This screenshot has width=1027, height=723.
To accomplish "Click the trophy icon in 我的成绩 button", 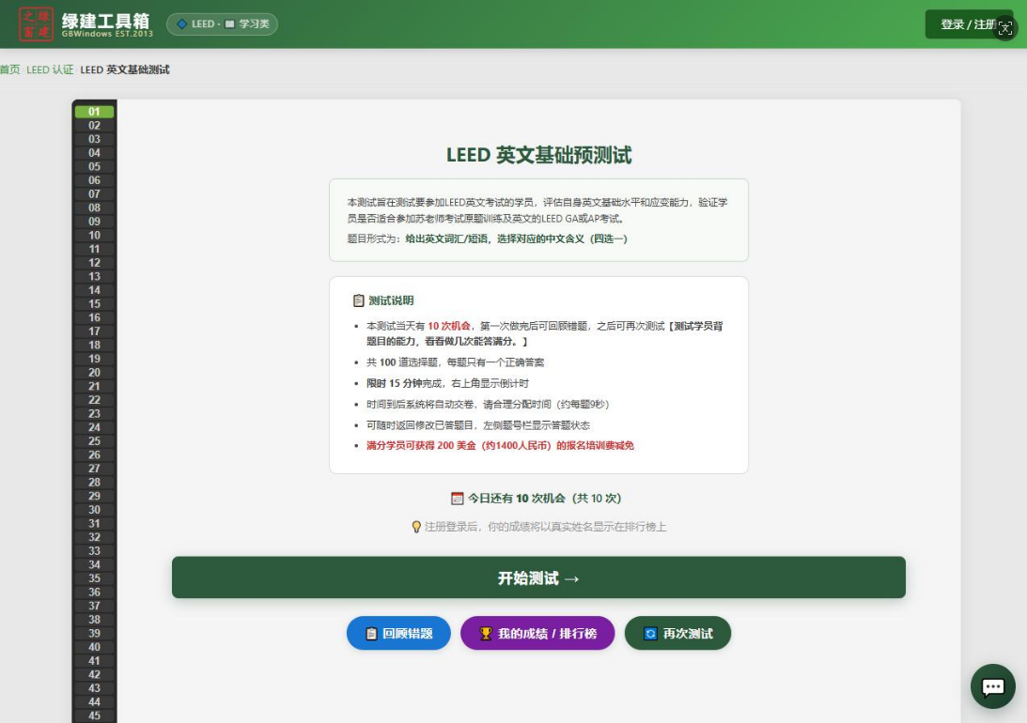I will (486, 634).
